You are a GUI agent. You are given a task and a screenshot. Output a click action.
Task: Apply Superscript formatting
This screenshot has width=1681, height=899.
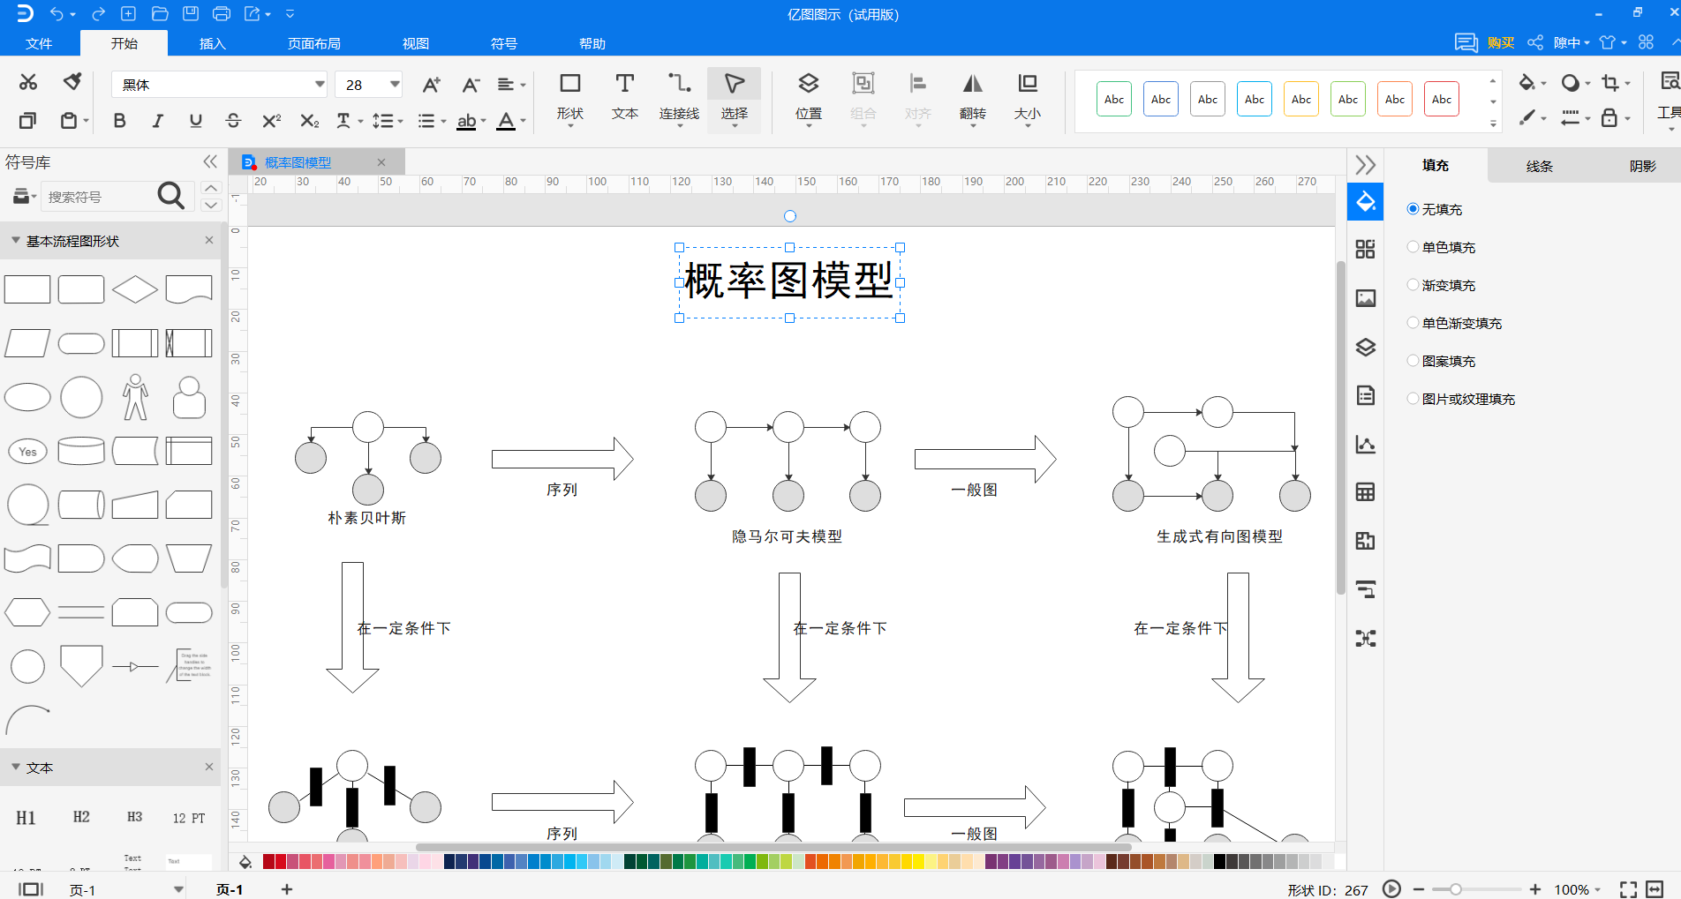[x=271, y=121]
